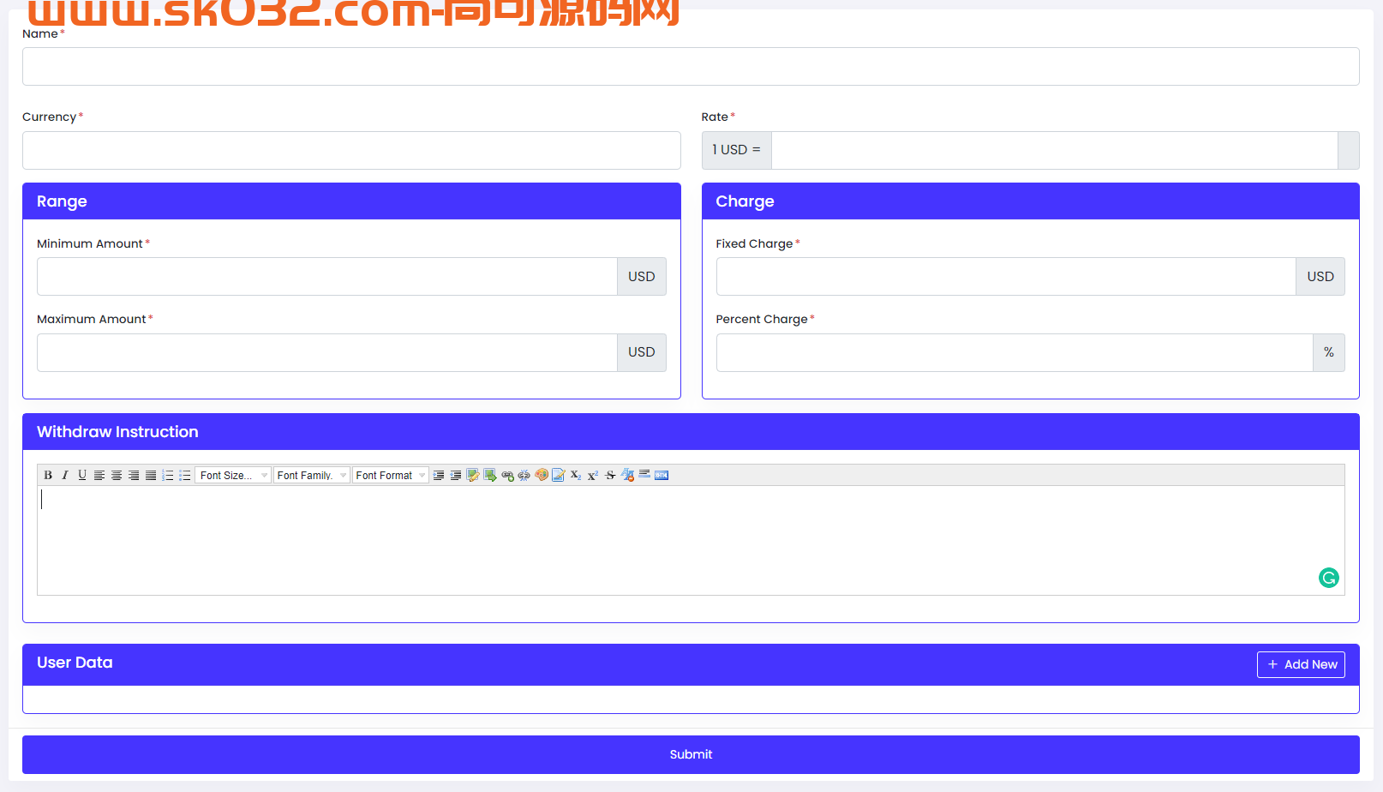The image size is (1383, 792).
Task: Open the text color palette icon
Action: click(x=542, y=475)
